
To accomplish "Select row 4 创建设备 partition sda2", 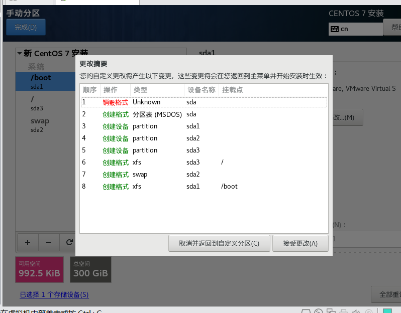I will [204, 138].
